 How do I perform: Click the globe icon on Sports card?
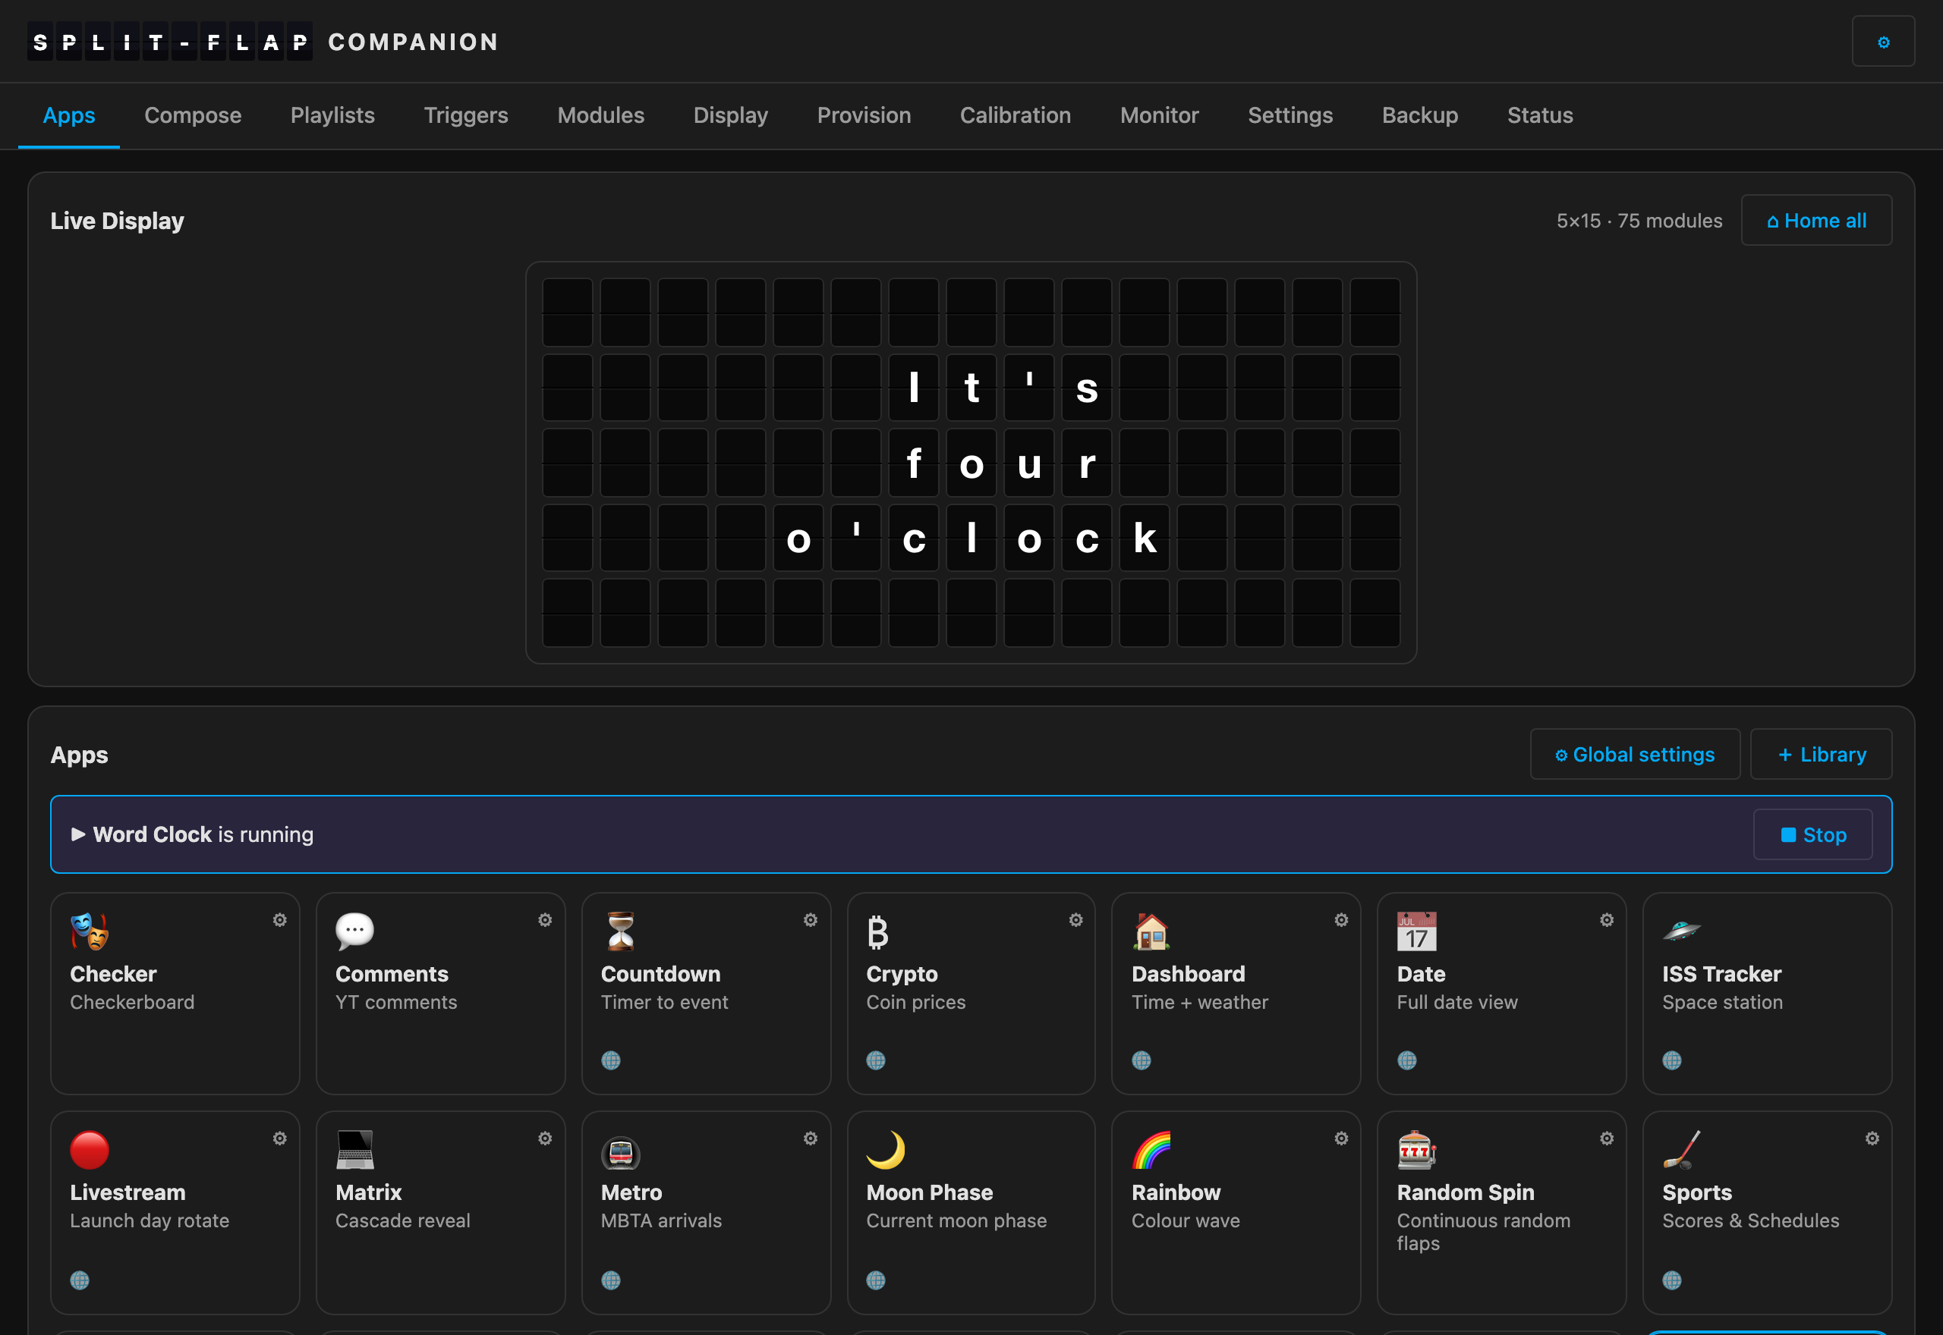(1672, 1280)
